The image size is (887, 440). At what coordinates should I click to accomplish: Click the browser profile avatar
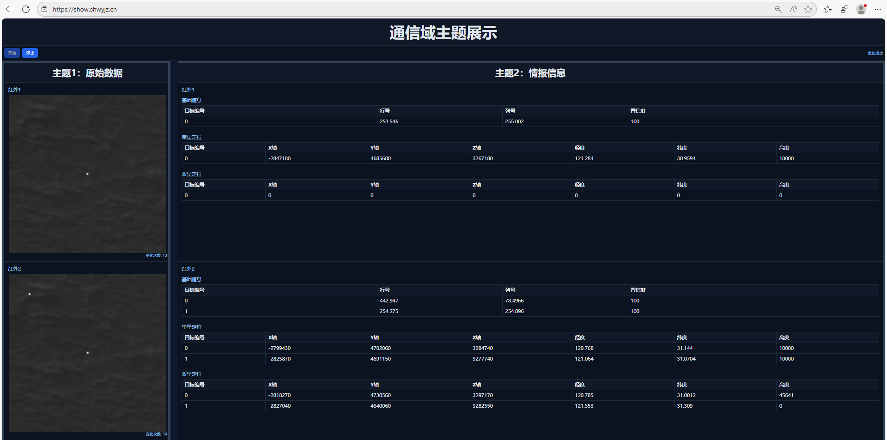(861, 9)
